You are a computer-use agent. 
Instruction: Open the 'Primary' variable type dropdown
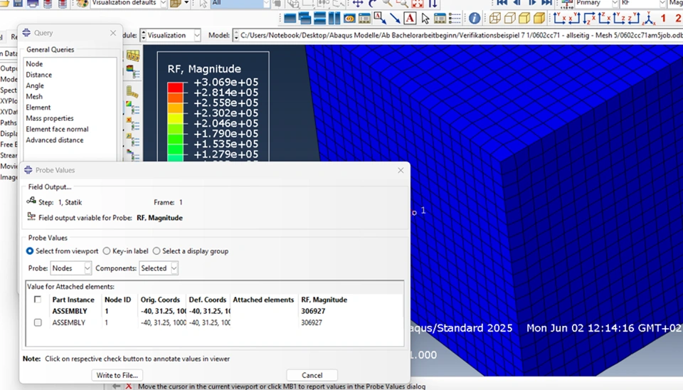click(597, 3)
